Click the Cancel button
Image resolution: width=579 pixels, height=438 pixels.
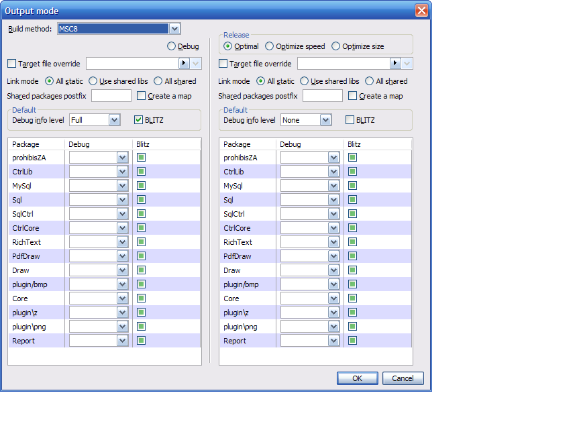coord(403,378)
